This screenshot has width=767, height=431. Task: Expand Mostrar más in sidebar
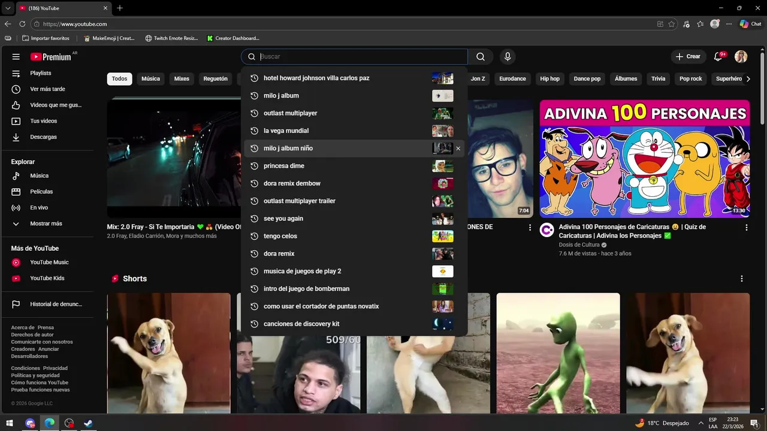point(47,224)
